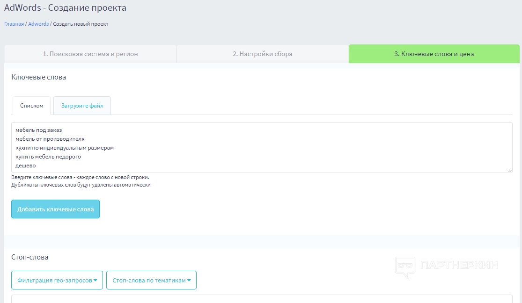Viewport: 522px width, 303px height.
Task: Click the stop-words input field
Action: [x=262, y=299]
